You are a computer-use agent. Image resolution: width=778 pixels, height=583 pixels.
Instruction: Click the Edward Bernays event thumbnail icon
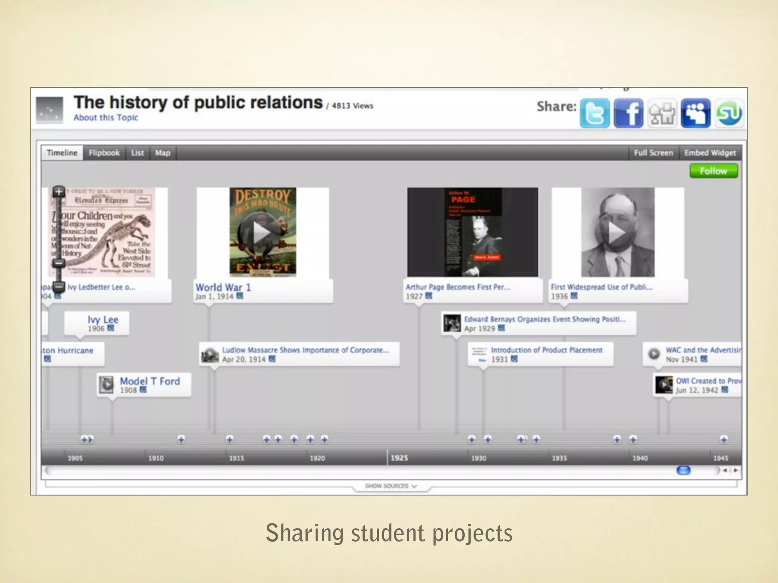click(452, 323)
